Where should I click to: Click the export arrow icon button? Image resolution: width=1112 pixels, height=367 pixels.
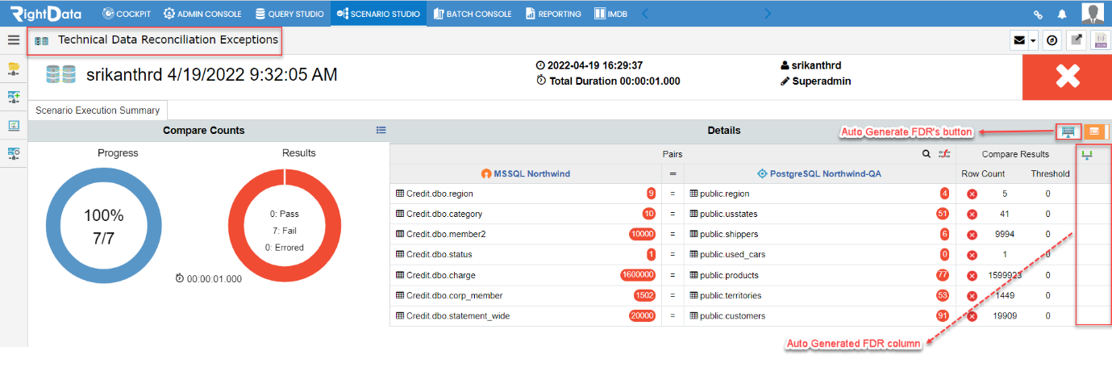[x=1076, y=40]
